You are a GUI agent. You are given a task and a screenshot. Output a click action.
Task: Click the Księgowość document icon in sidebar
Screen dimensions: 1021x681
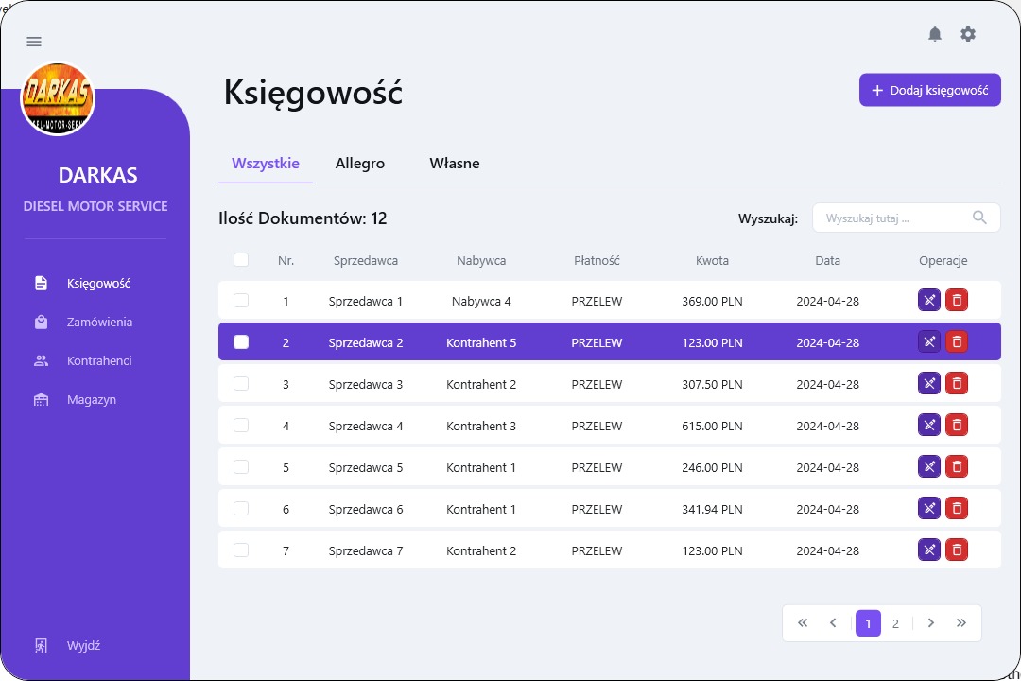(41, 282)
